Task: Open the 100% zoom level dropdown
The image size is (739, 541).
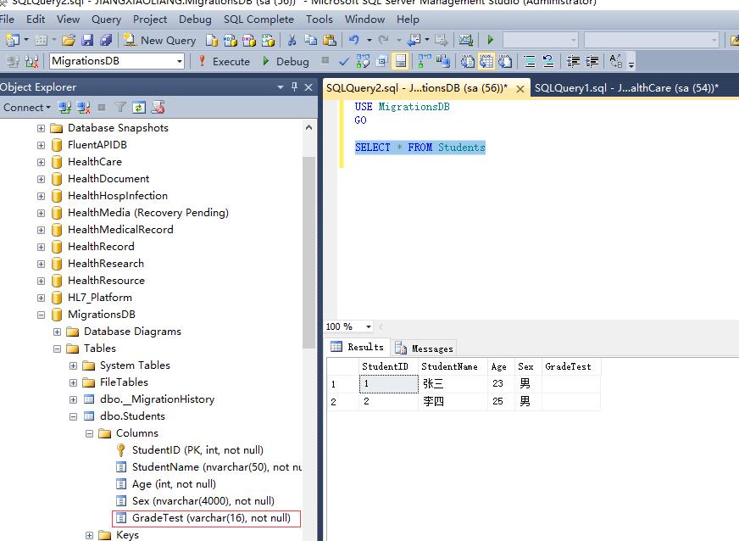Action: coord(368,326)
